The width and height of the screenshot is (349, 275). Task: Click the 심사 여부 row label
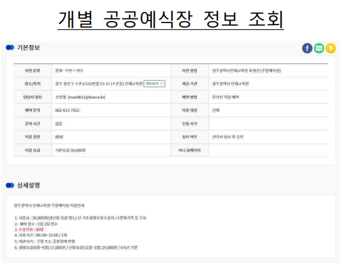tap(190, 137)
